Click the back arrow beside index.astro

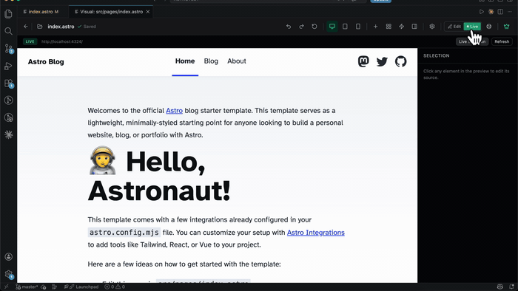[x=26, y=27]
